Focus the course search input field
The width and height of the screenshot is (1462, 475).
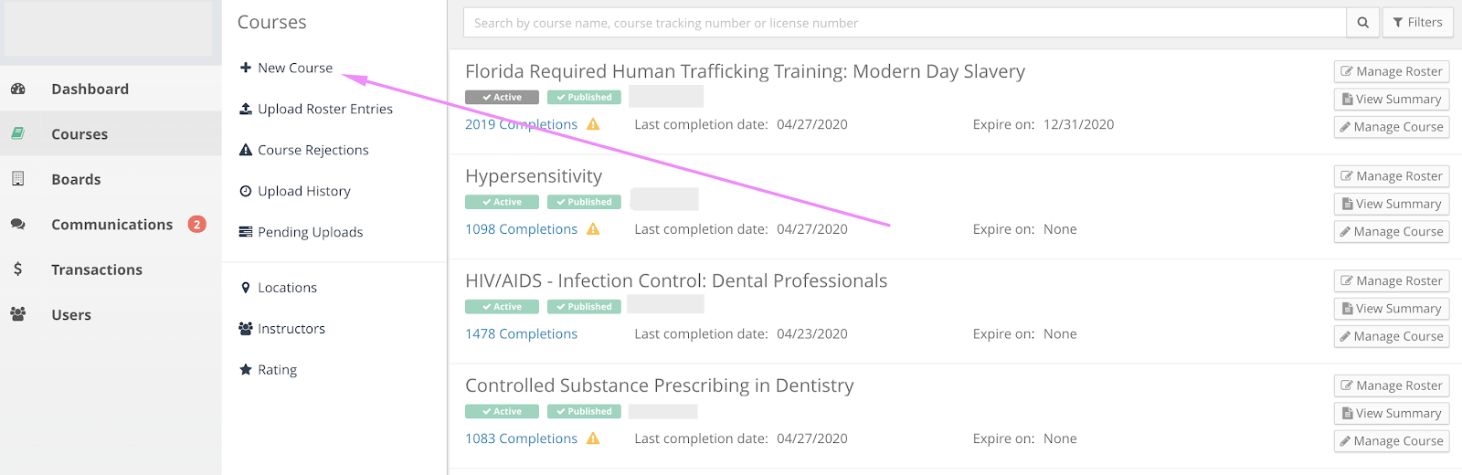point(905,23)
